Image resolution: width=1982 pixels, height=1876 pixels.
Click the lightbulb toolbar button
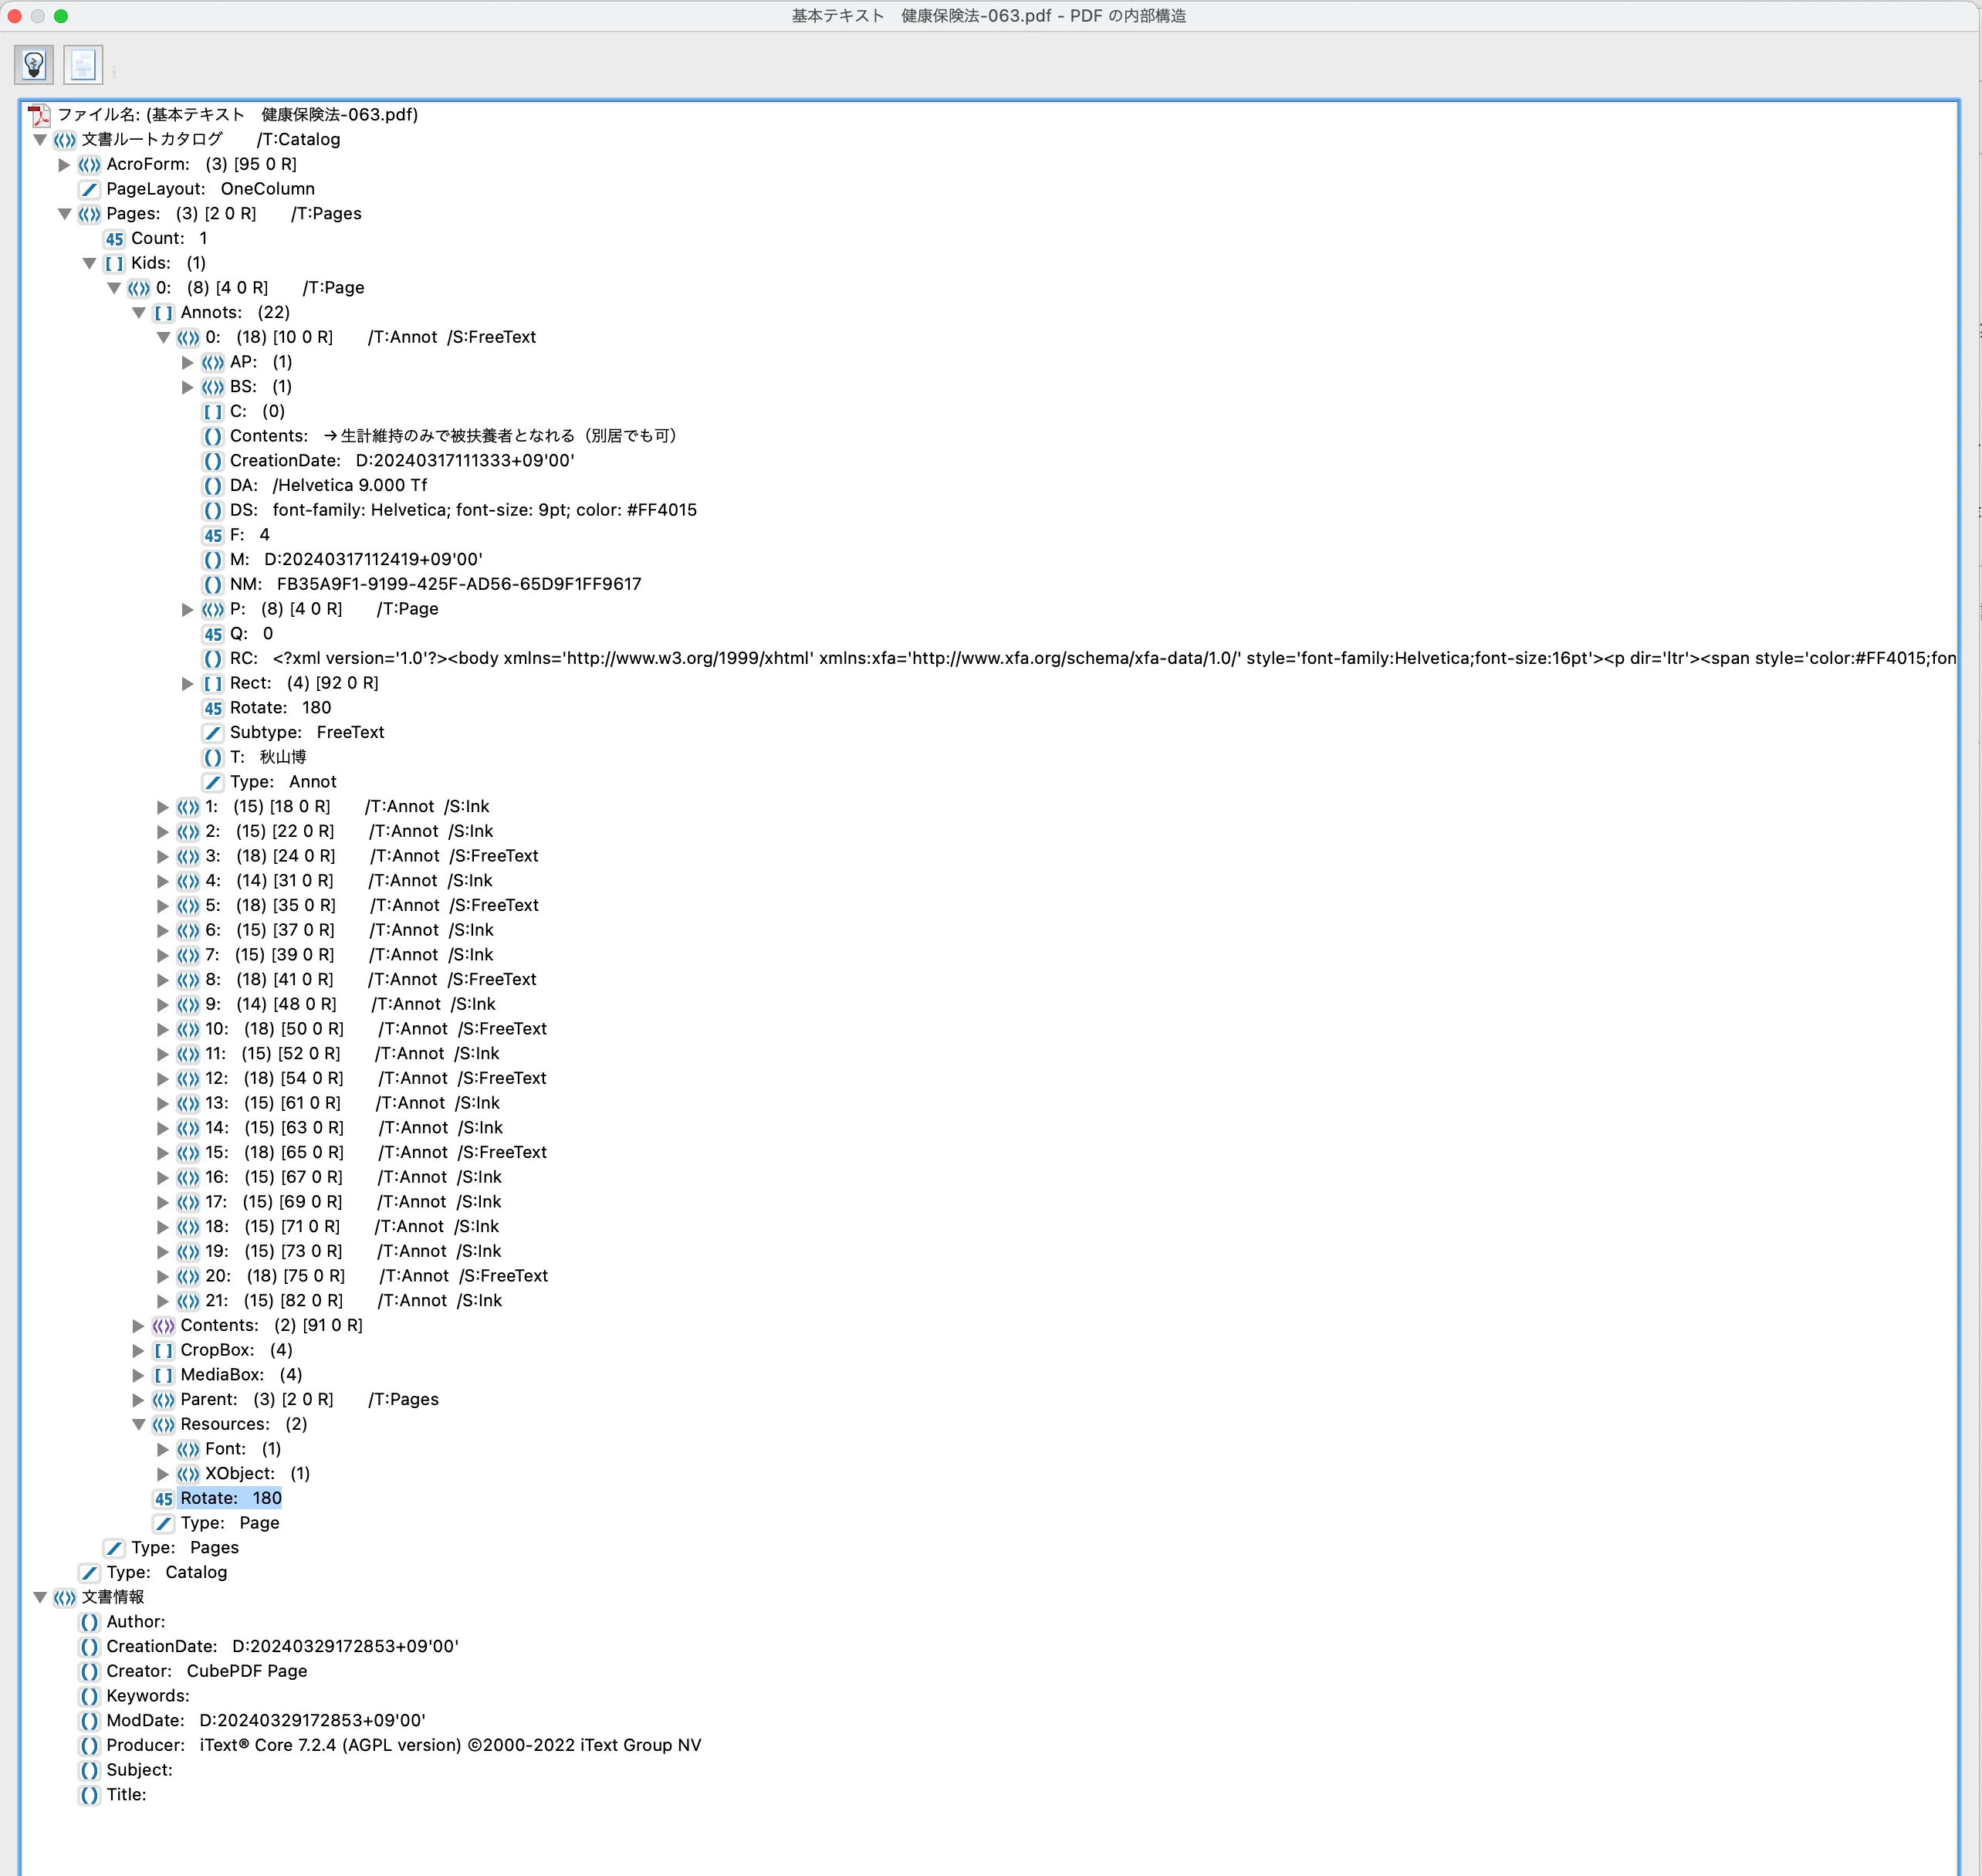tap(34, 65)
